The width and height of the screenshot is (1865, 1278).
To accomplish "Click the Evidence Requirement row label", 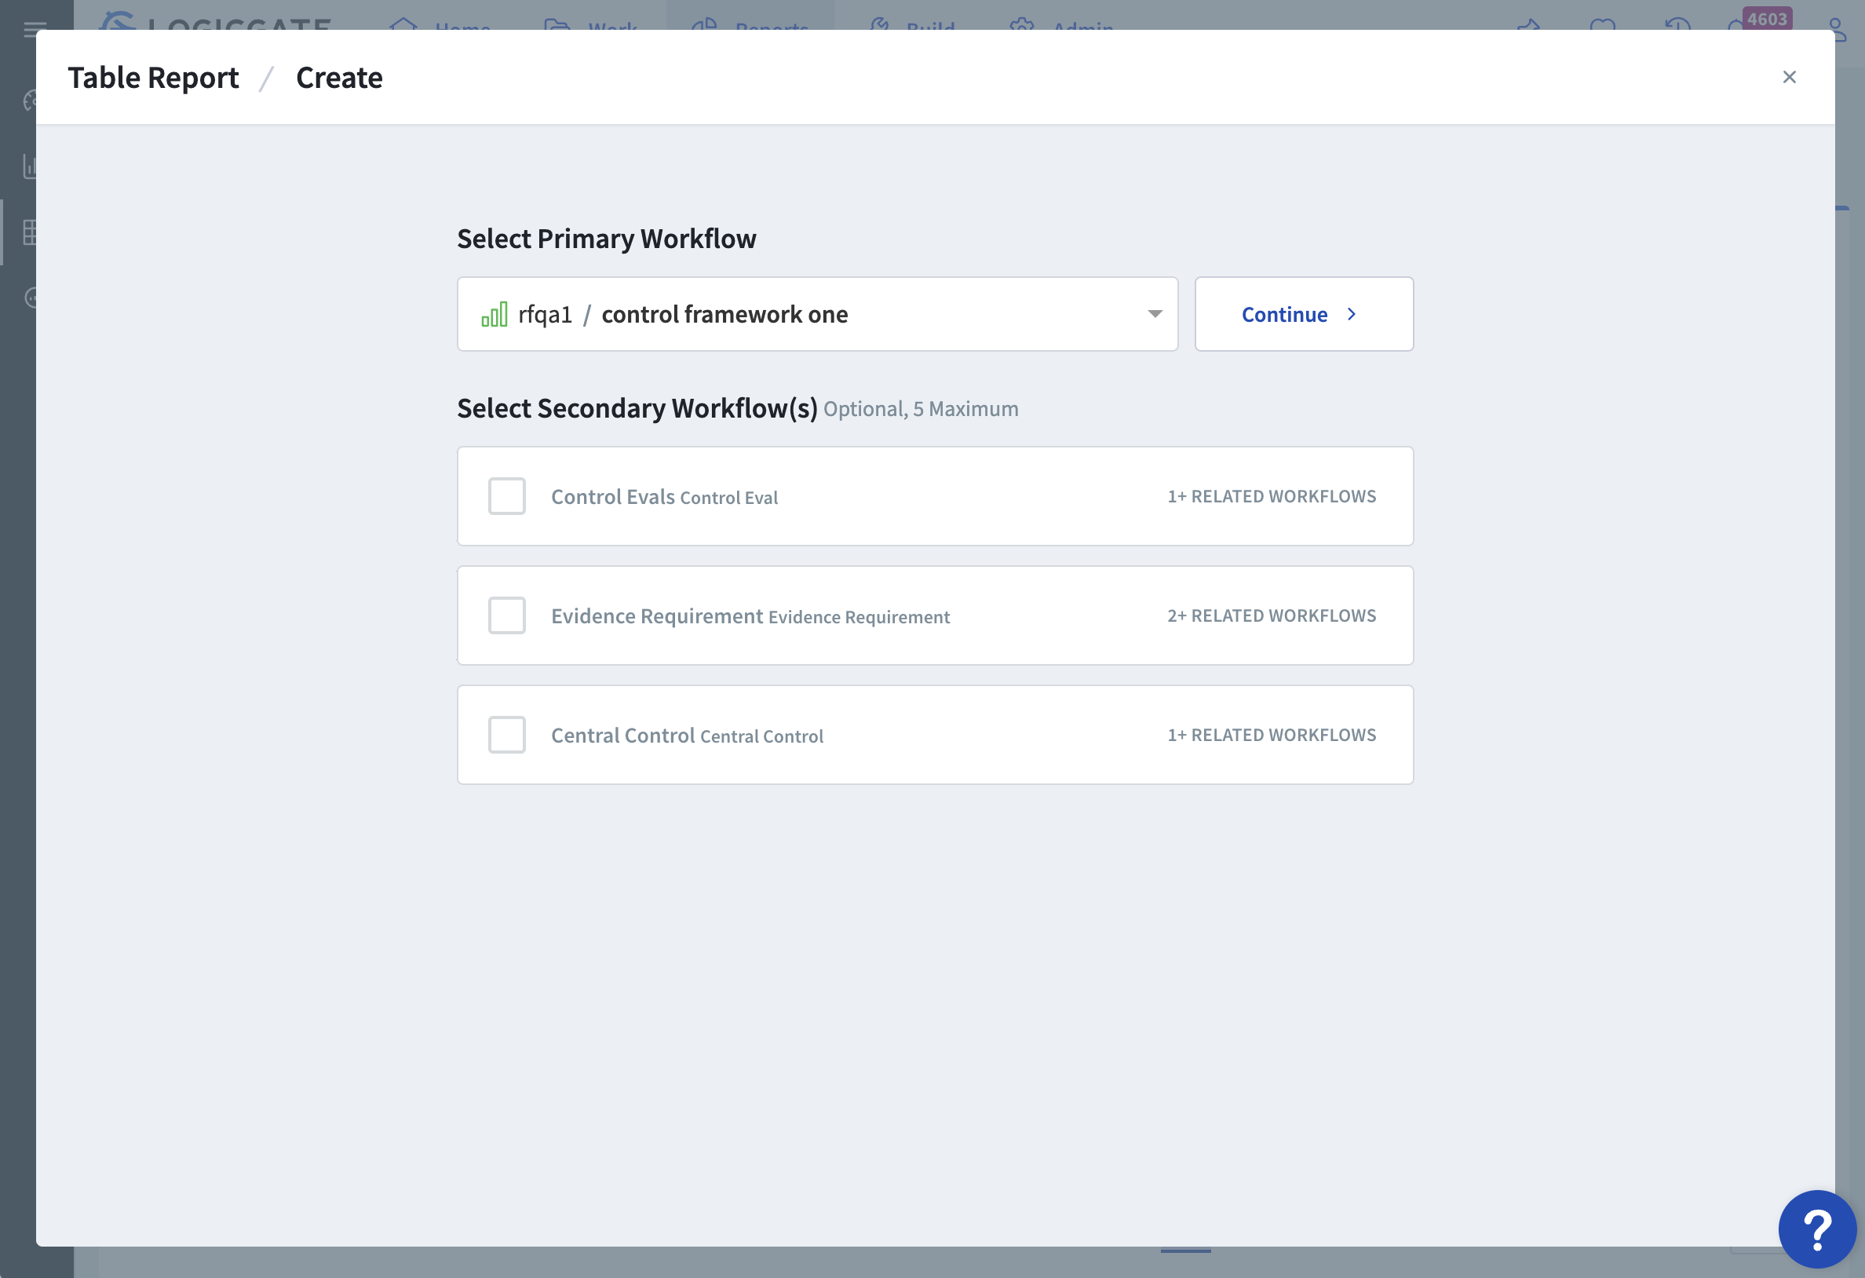I will point(750,616).
